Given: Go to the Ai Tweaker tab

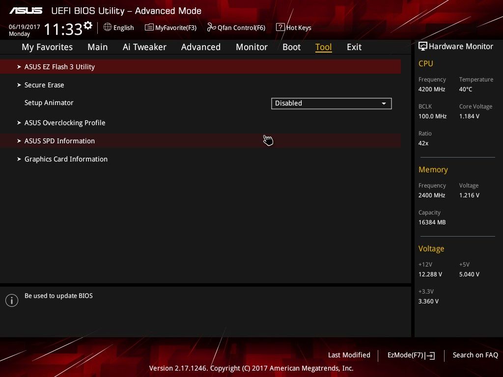Looking at the screenshot, I should 144,47.
